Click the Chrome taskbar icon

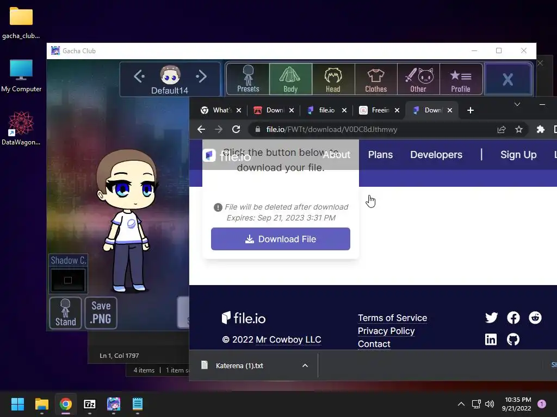point(66,404)
